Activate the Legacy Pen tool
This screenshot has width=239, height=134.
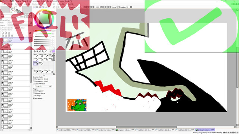point(41,63)
